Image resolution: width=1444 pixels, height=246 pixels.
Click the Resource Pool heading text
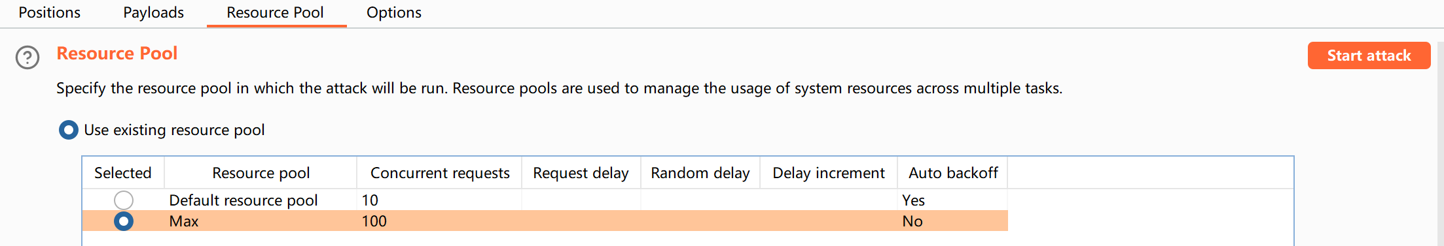117,54
